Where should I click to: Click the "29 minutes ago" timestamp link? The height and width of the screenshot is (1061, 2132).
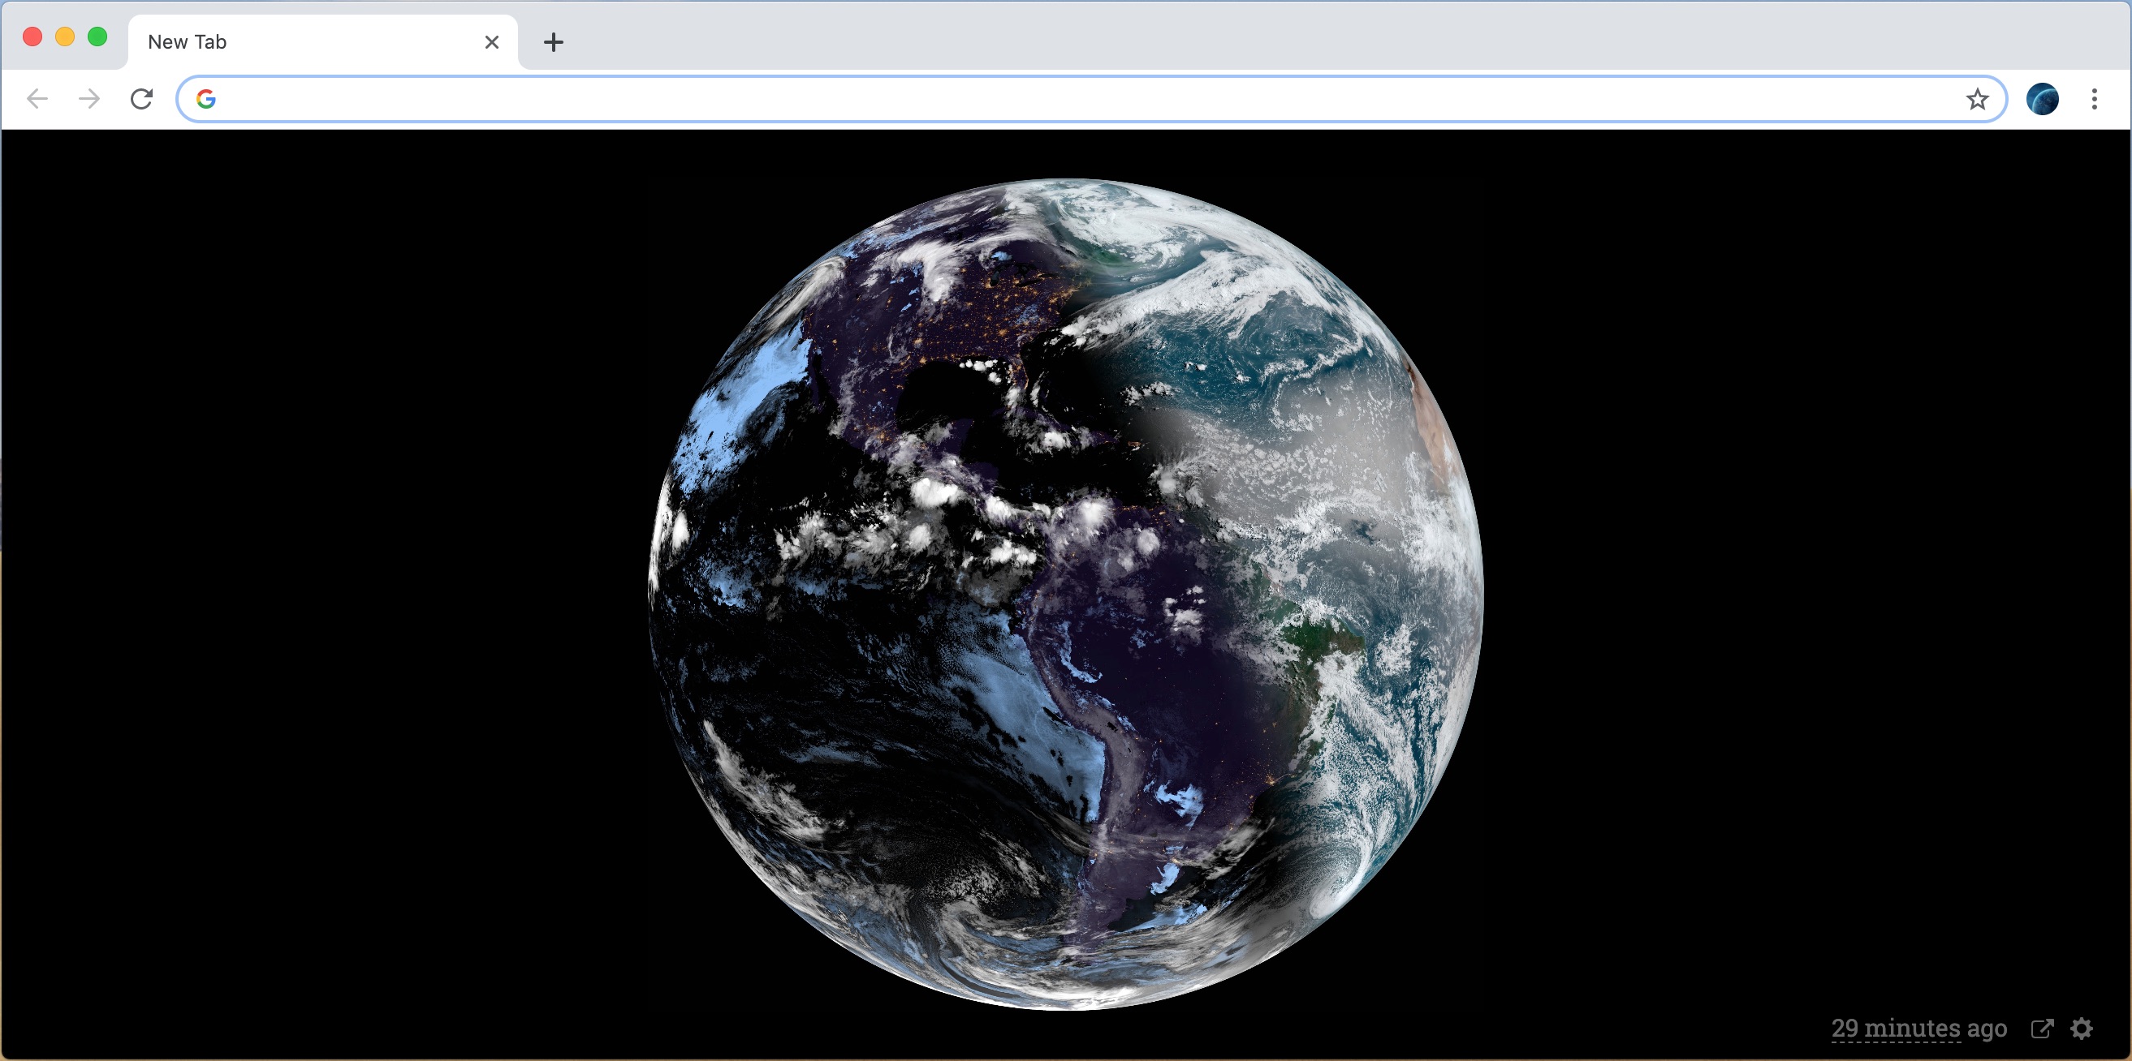[1918, 1028]
